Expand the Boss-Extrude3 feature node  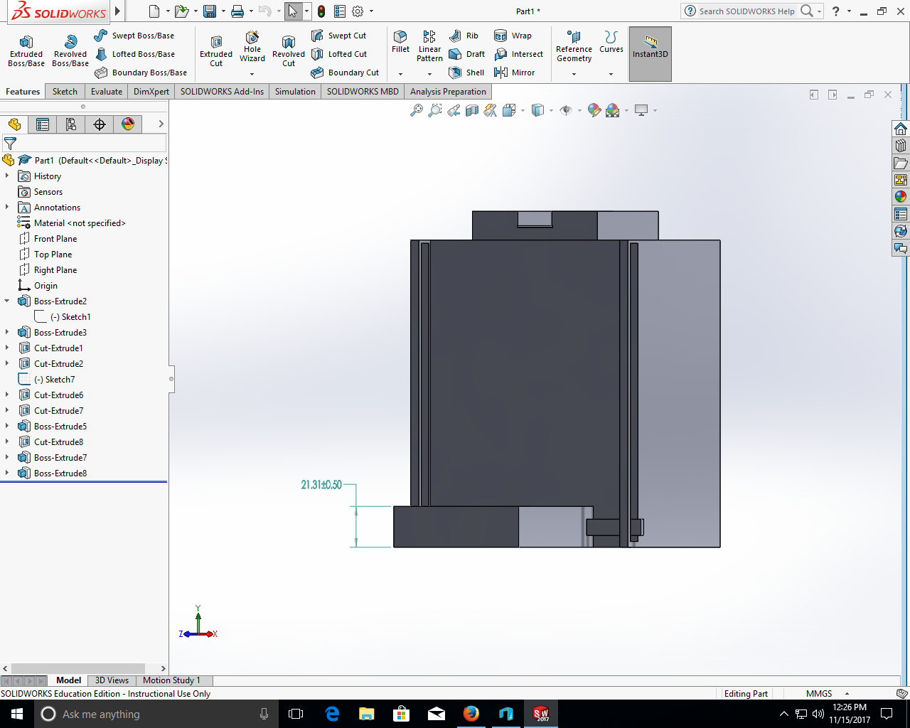click(x=7, y=332)
